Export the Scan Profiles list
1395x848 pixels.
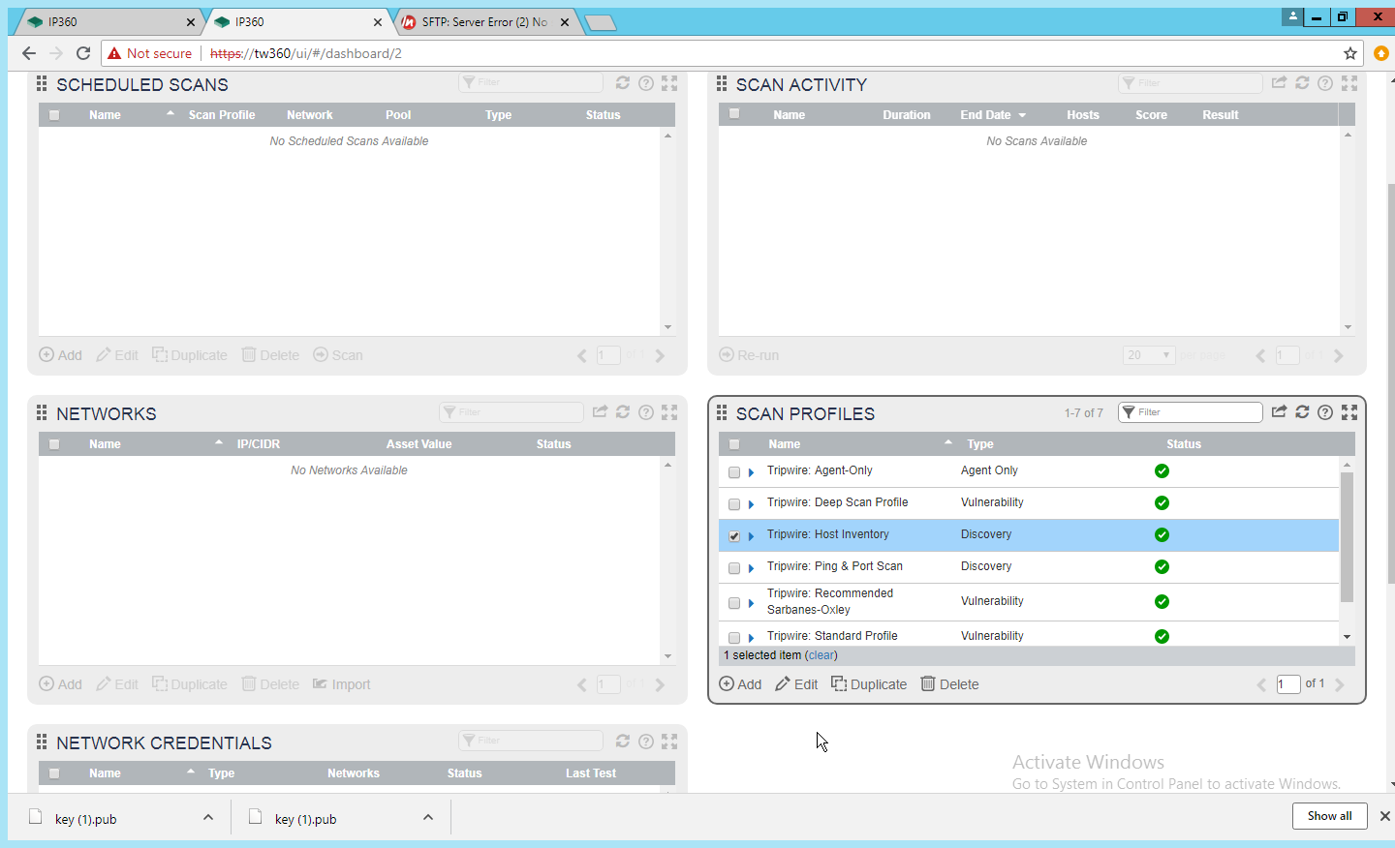click(1279, 411)
